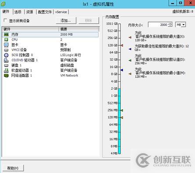Click the 帮助(H) button

[13, 168]
